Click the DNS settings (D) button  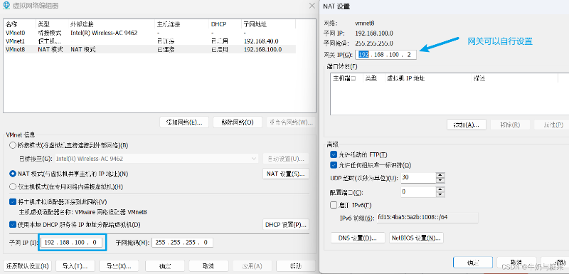[358, 238]
